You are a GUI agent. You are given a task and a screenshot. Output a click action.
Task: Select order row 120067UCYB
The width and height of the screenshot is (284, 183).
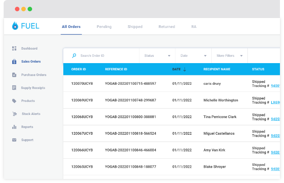[82, 133]
